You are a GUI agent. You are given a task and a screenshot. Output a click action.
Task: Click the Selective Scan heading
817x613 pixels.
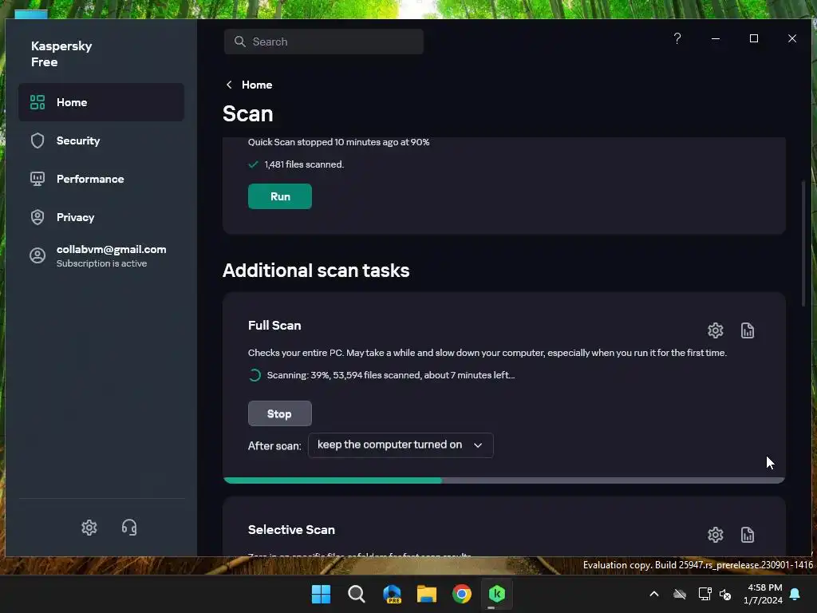click(291, 530)
